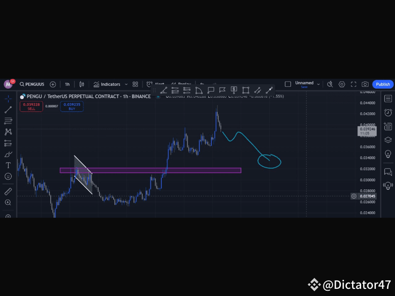
Task: Enter fullscreen mode
Action: (x=353, y=84)
